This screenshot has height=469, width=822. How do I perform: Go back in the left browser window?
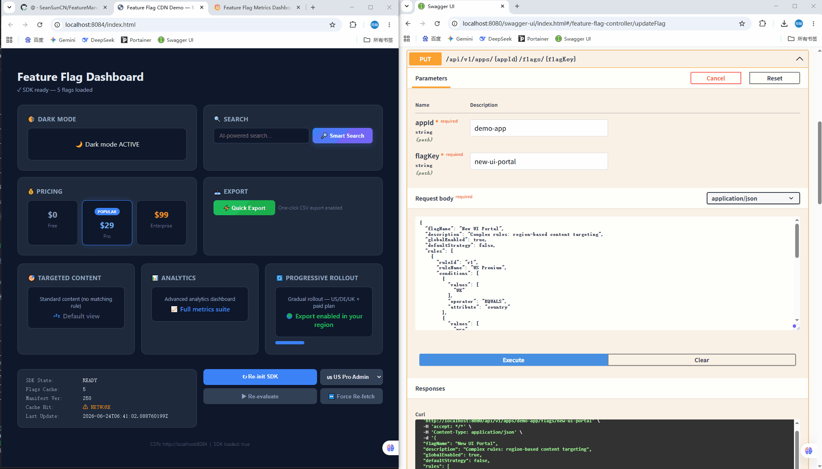coord(11,25)
